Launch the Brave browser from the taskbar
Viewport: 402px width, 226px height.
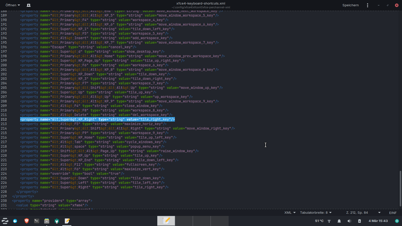point(26,221)
